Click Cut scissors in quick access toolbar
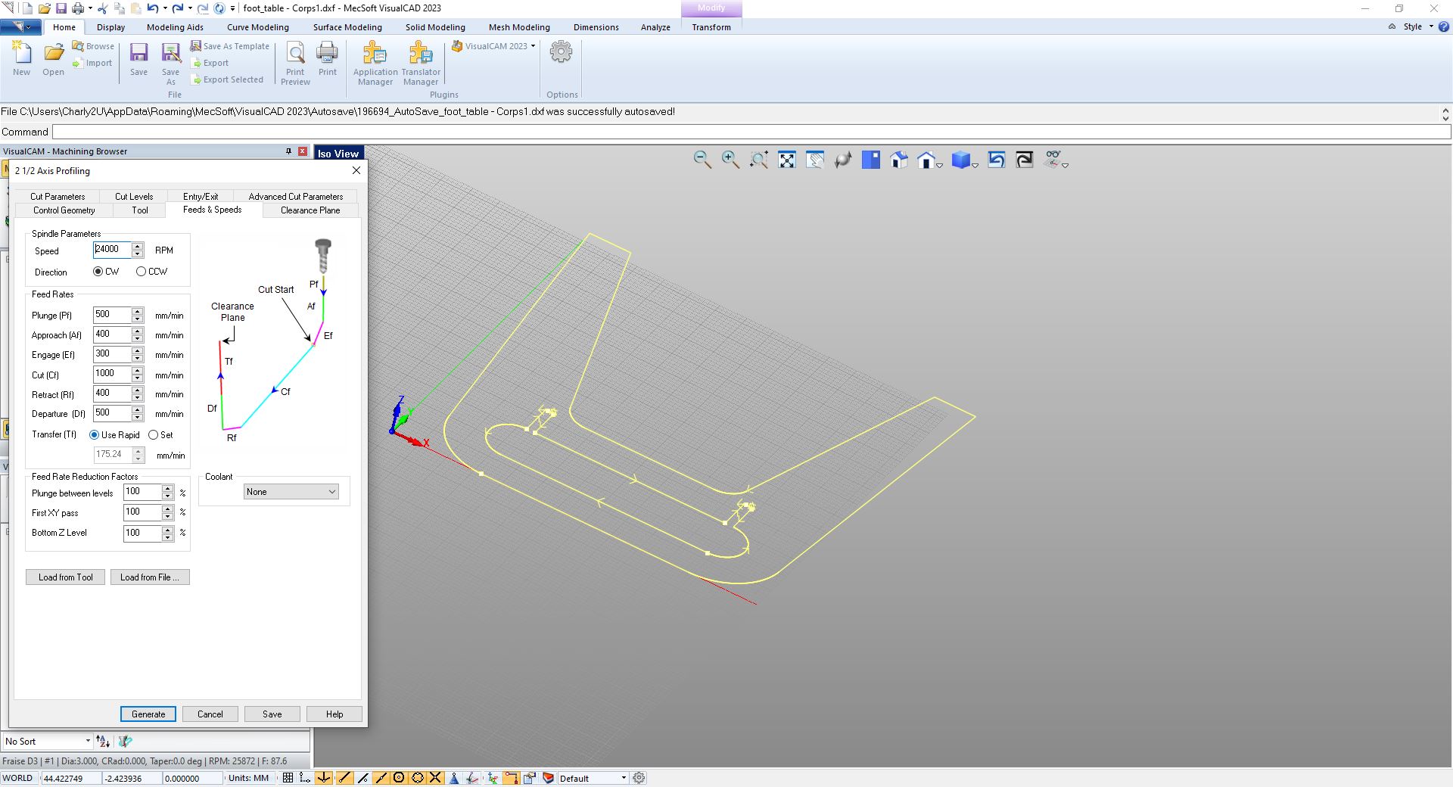The width and height of the screenshot is (1453, 787). (x=103, y=8)
